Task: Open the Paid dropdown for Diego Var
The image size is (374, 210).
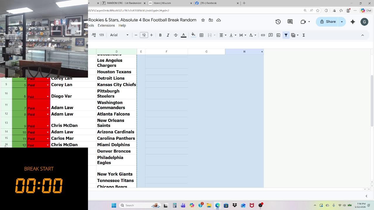Action: pyautogui.click(x=48, y=97)
